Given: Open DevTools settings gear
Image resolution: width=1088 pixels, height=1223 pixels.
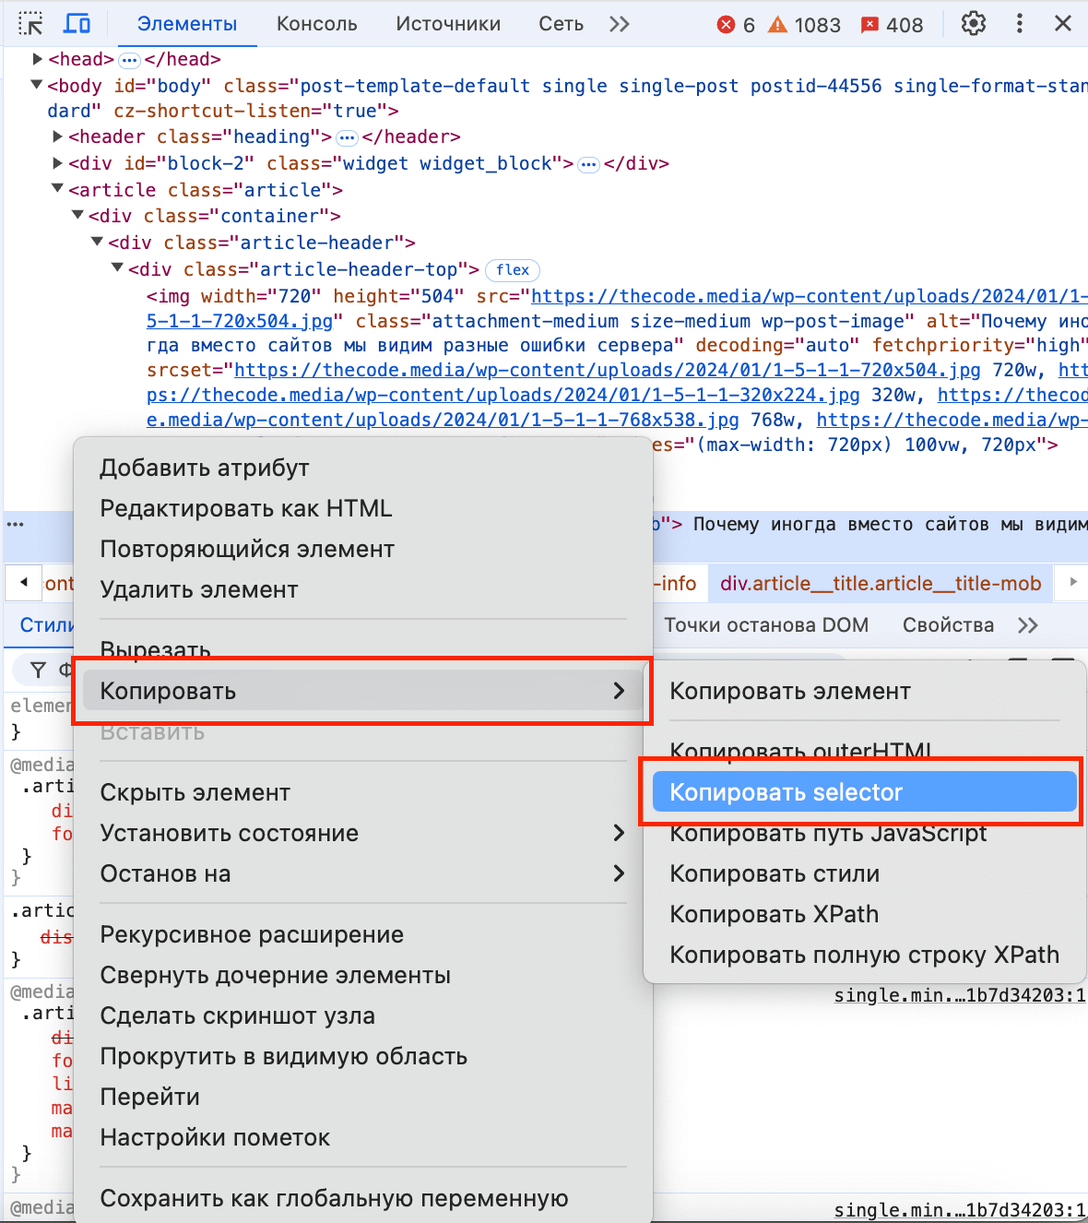Looking at the screenshot, I should tap(973, 24).
